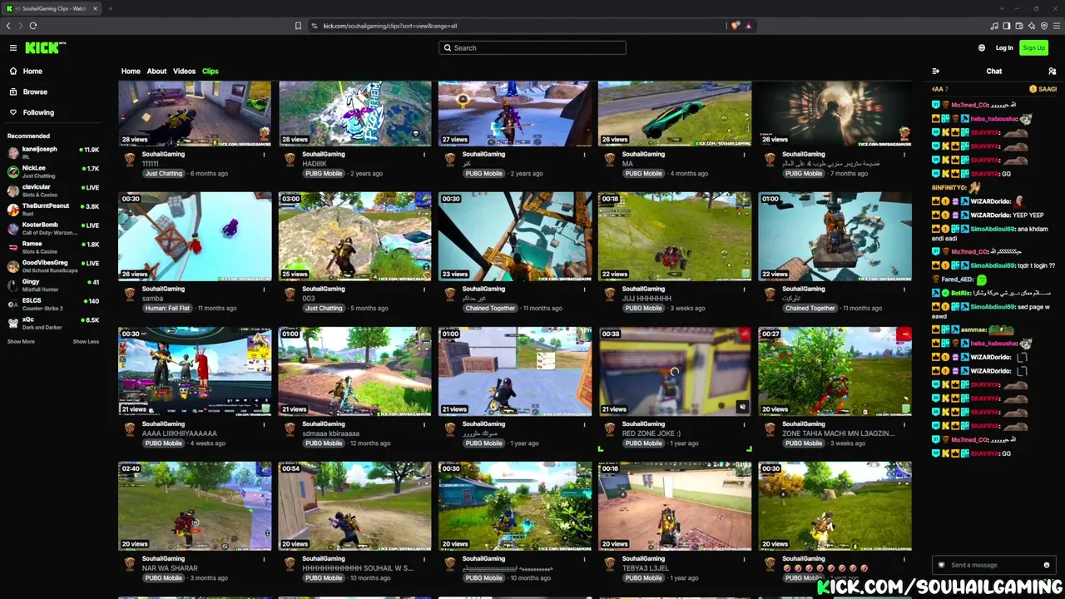Click inside the Search field
This screenshot has width=1065, height=599.
tap(532, 48)
